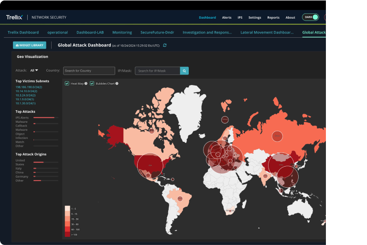Viewport: 367px width, 245px height.
Task: Switch to SecureFuture-Dndr tab
Action: pyautogui.click(x=157, y=32)
